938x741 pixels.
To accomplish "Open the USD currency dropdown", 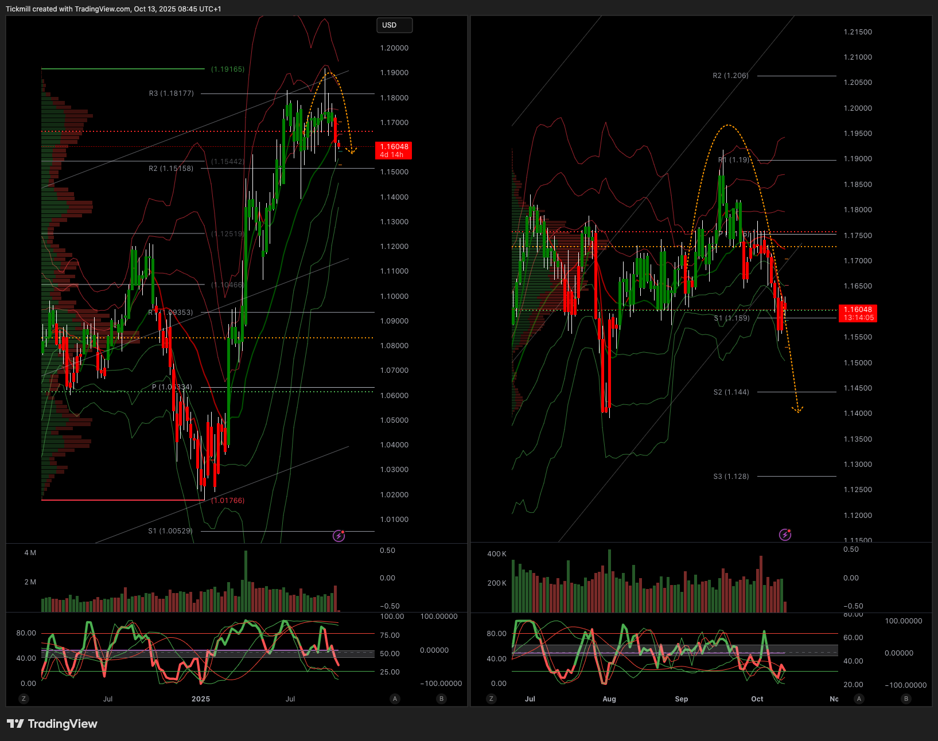I will coord(394,25).
